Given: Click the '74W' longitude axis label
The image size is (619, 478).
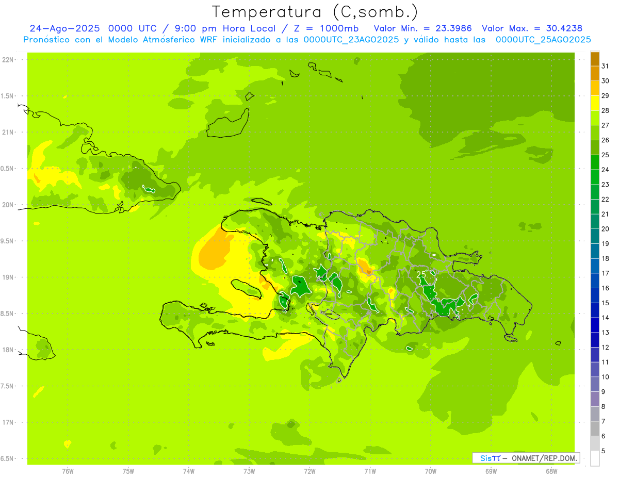Looking at the screenshot, I should (x=188, y=471).
